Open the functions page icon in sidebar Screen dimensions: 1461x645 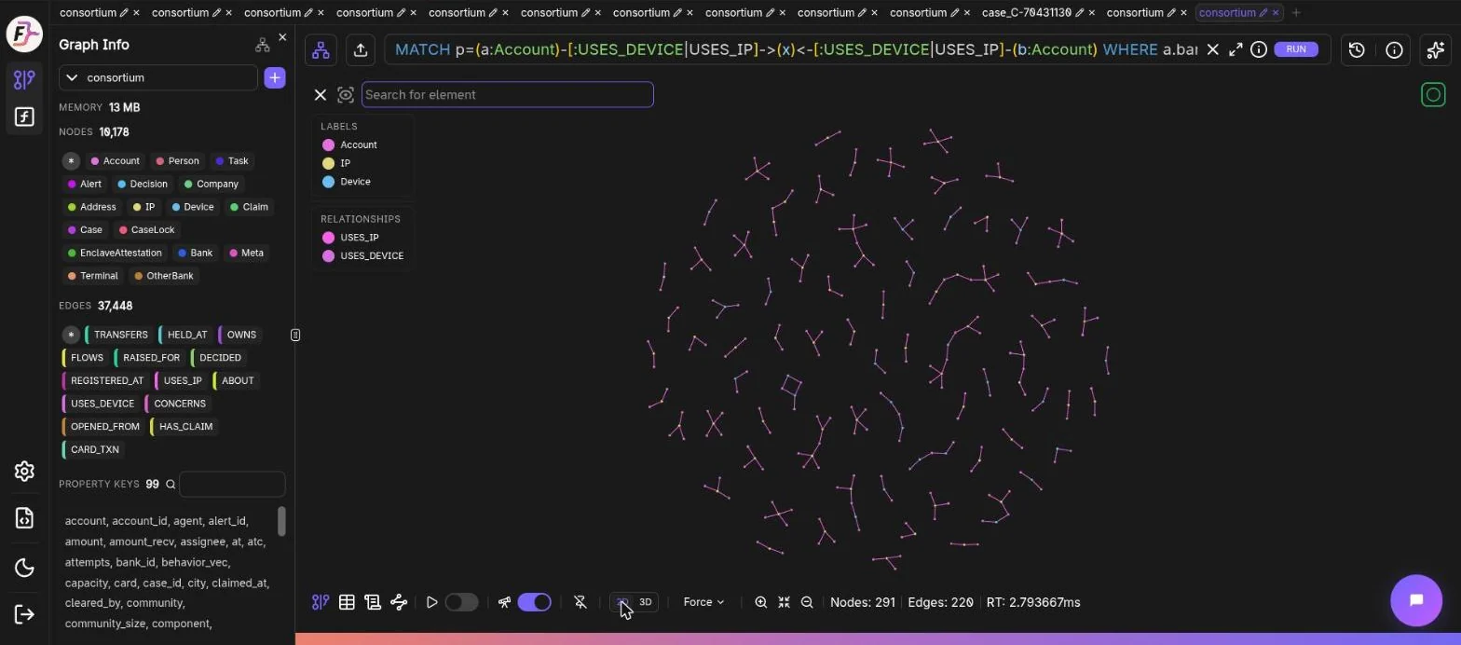coord(24,117)
